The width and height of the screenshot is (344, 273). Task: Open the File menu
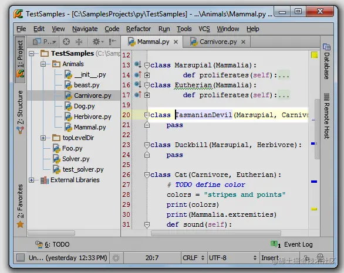(x=21, y=29)
